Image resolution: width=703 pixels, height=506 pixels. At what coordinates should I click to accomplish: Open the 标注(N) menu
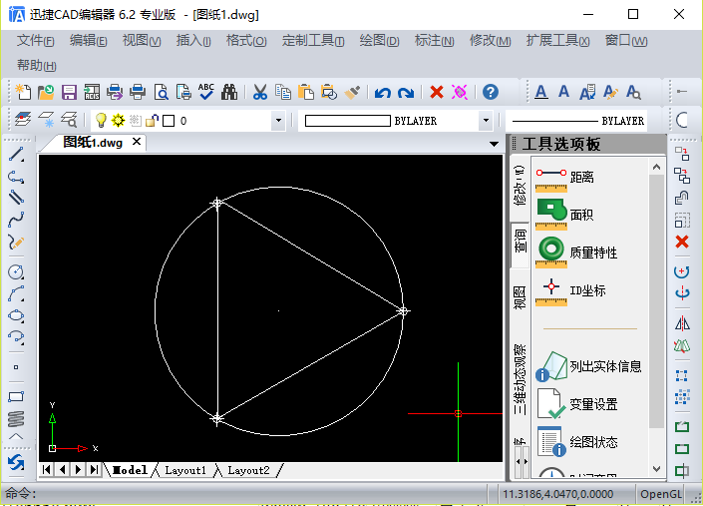pos(434,41)
